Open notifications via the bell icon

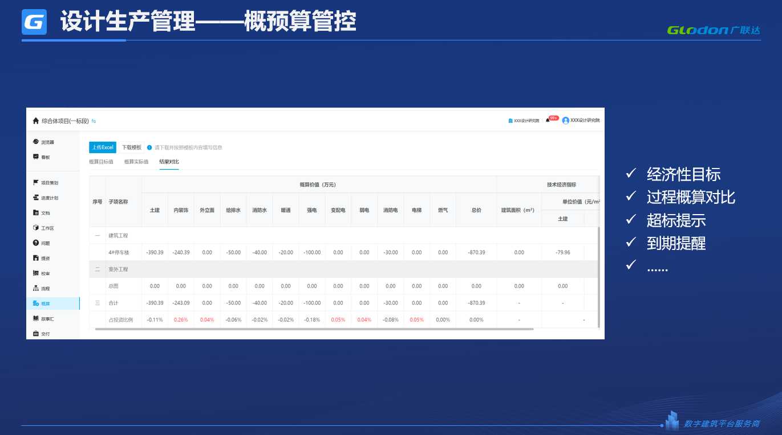pyautogui.click(x=548, y=120)
